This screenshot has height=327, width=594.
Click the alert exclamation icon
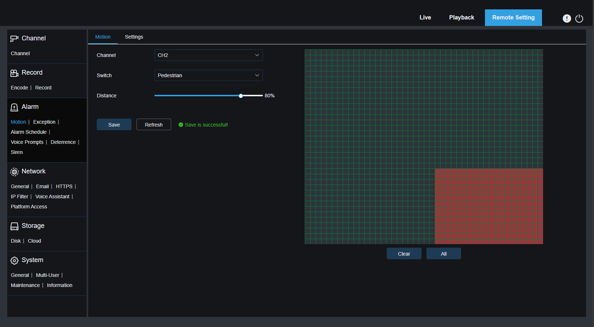pyautogui.click(x=567, y=18)
